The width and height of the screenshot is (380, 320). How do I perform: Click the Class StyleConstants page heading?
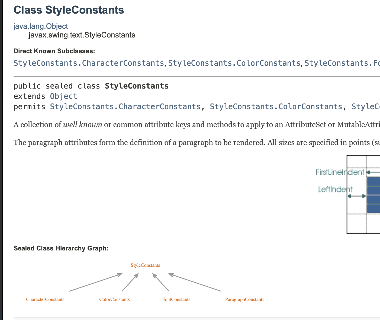(x=69, y=10)
